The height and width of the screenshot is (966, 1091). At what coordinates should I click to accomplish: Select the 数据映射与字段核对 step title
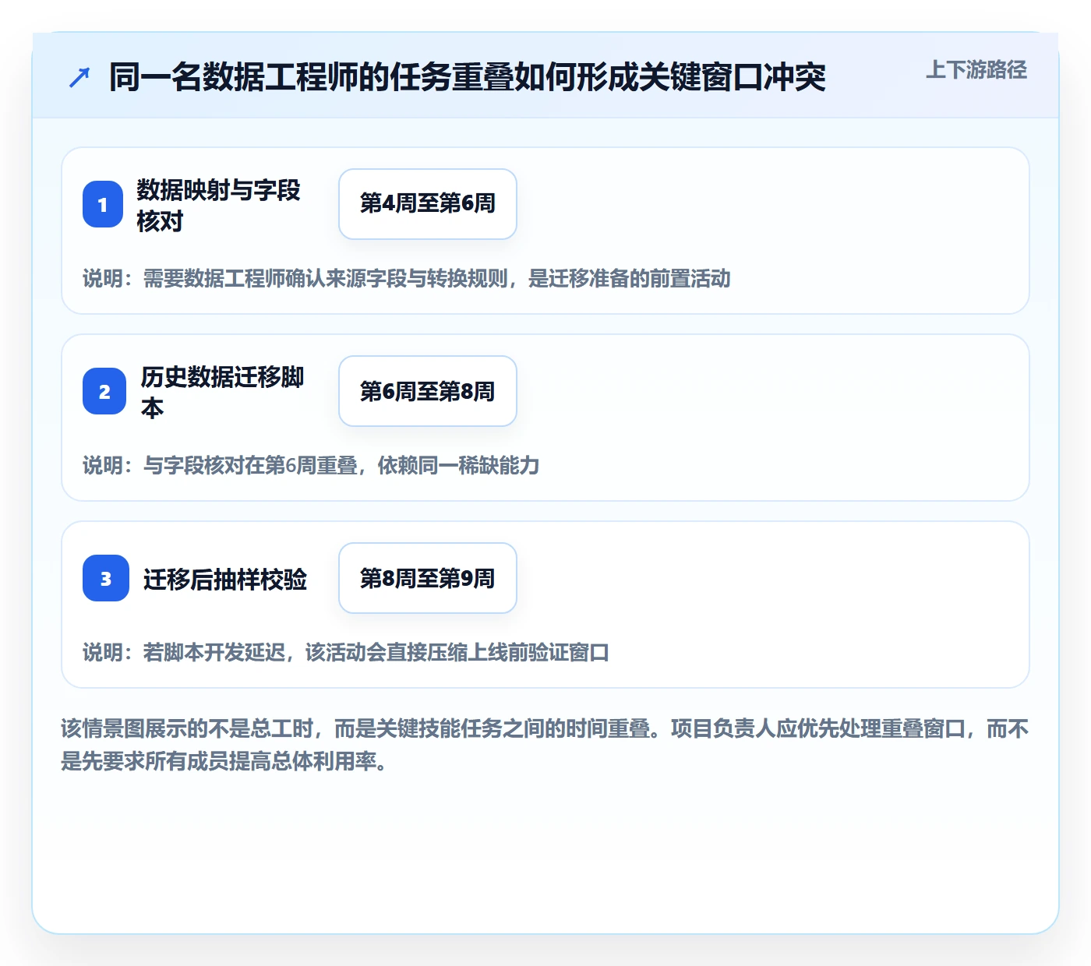point(218,205)
